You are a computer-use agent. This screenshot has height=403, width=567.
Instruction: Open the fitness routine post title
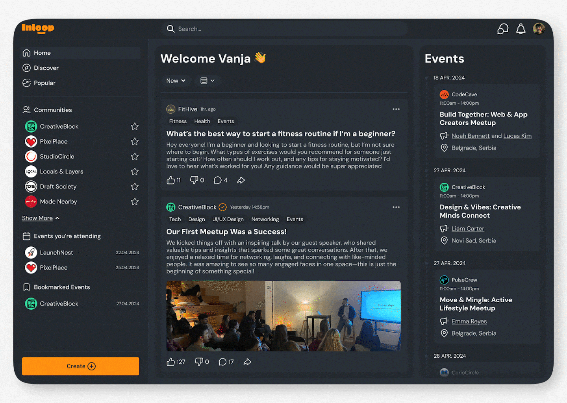pos(281,134)
